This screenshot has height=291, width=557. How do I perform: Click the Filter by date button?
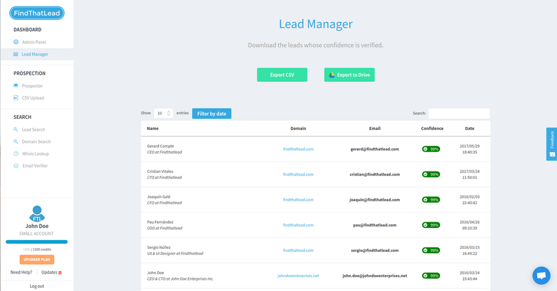[x=212, y=114]
